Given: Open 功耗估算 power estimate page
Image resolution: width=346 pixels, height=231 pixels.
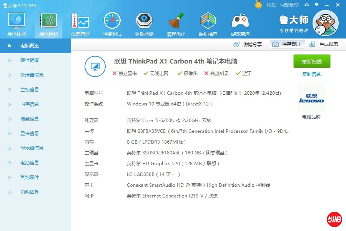Looking at the screenshot, I should (x=30, y=192).
